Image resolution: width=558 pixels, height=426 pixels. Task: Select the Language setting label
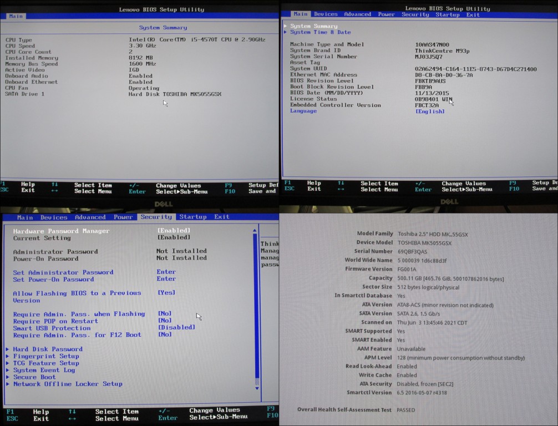303,111
